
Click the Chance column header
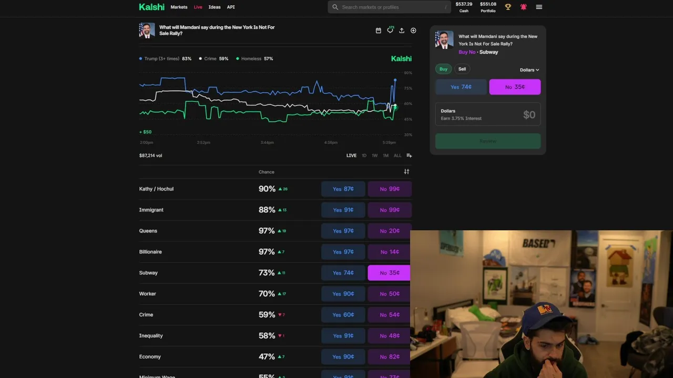click(x=267, y=172)
